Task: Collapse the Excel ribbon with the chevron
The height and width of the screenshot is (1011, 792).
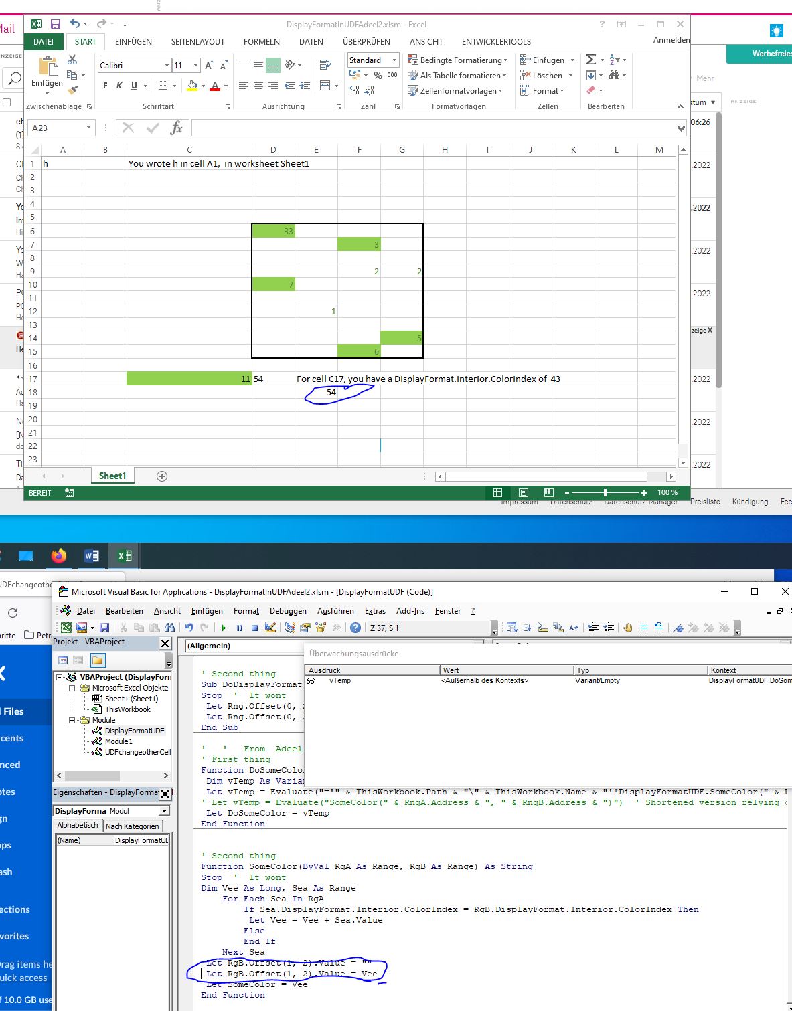Action: [680, 106]
